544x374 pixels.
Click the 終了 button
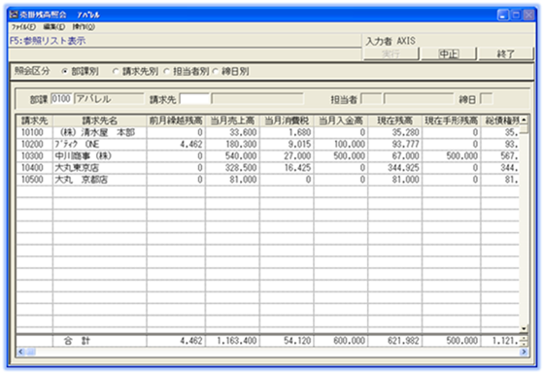505,53
